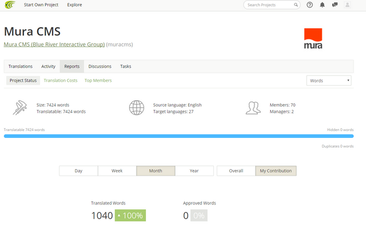The image size is (366, 230).
Task: Click the Crowdin logo icon
Action: pos(10,5)
